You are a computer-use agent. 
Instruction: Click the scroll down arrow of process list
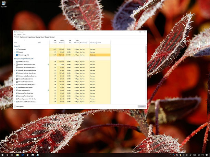coord(146,103)
